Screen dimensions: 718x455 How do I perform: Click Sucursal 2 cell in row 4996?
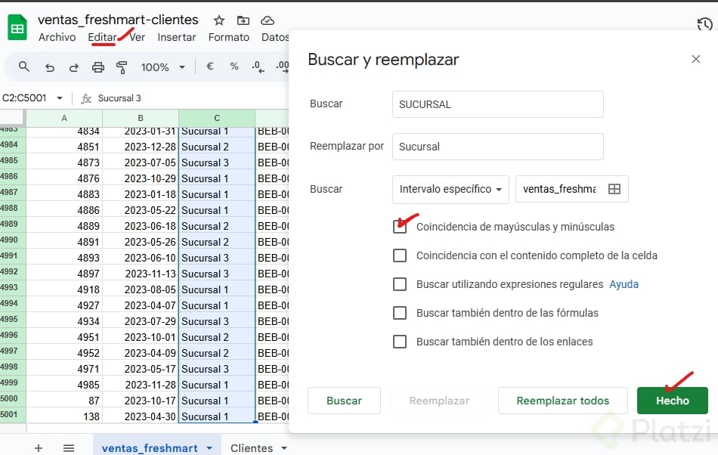[x=217, y=337]
